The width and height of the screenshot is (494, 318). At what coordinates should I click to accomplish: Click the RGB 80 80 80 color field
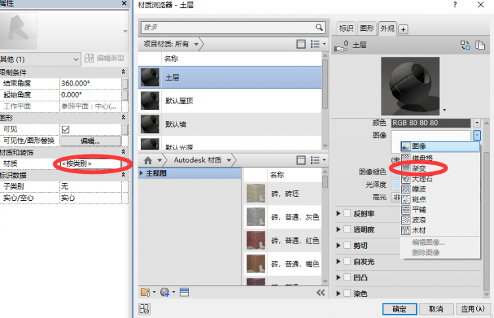coord(431,123)
